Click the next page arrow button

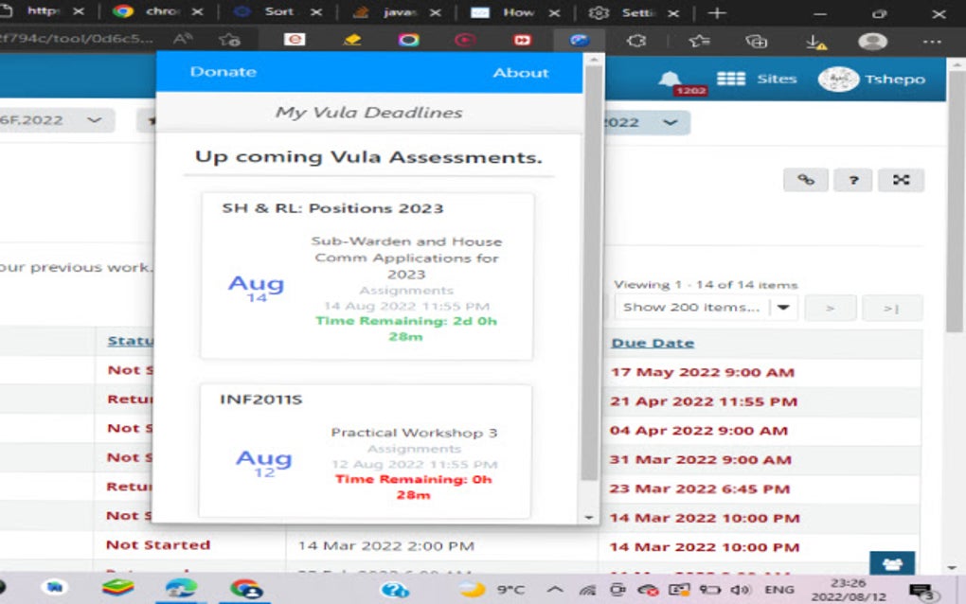831,307
